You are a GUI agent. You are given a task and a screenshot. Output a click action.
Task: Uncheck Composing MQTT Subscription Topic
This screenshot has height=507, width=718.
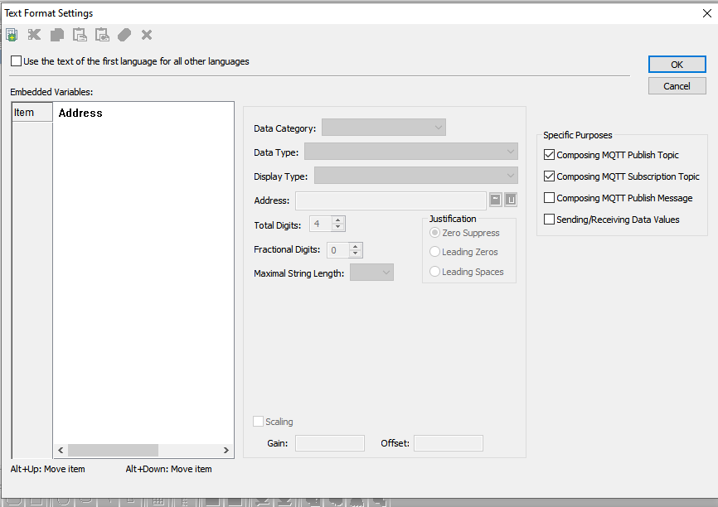pyautogui.click(x=549, y=176)
